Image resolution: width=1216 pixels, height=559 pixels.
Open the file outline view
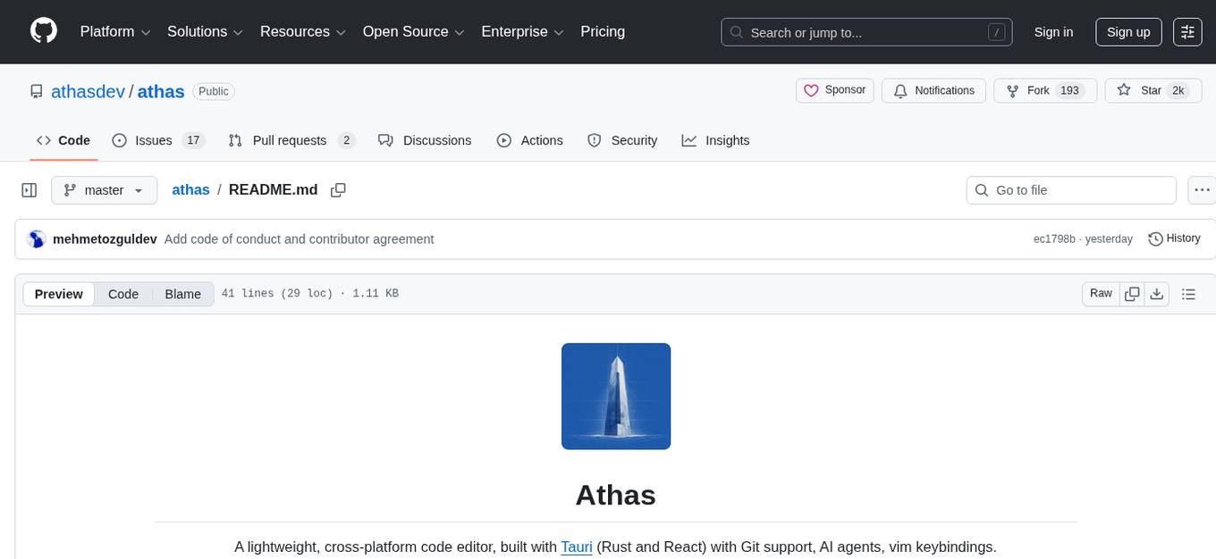(x=1189, y=293)
